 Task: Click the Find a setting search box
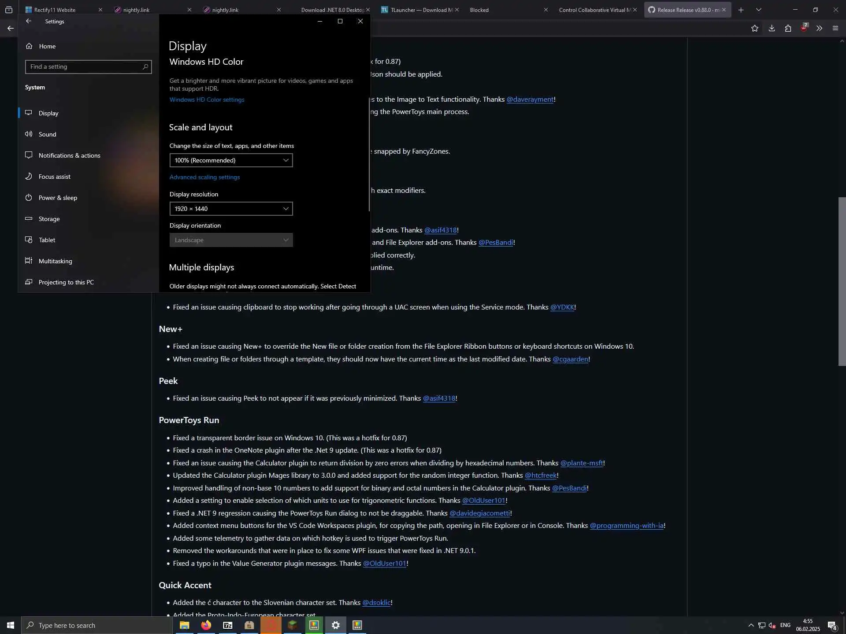click(84, 67)
